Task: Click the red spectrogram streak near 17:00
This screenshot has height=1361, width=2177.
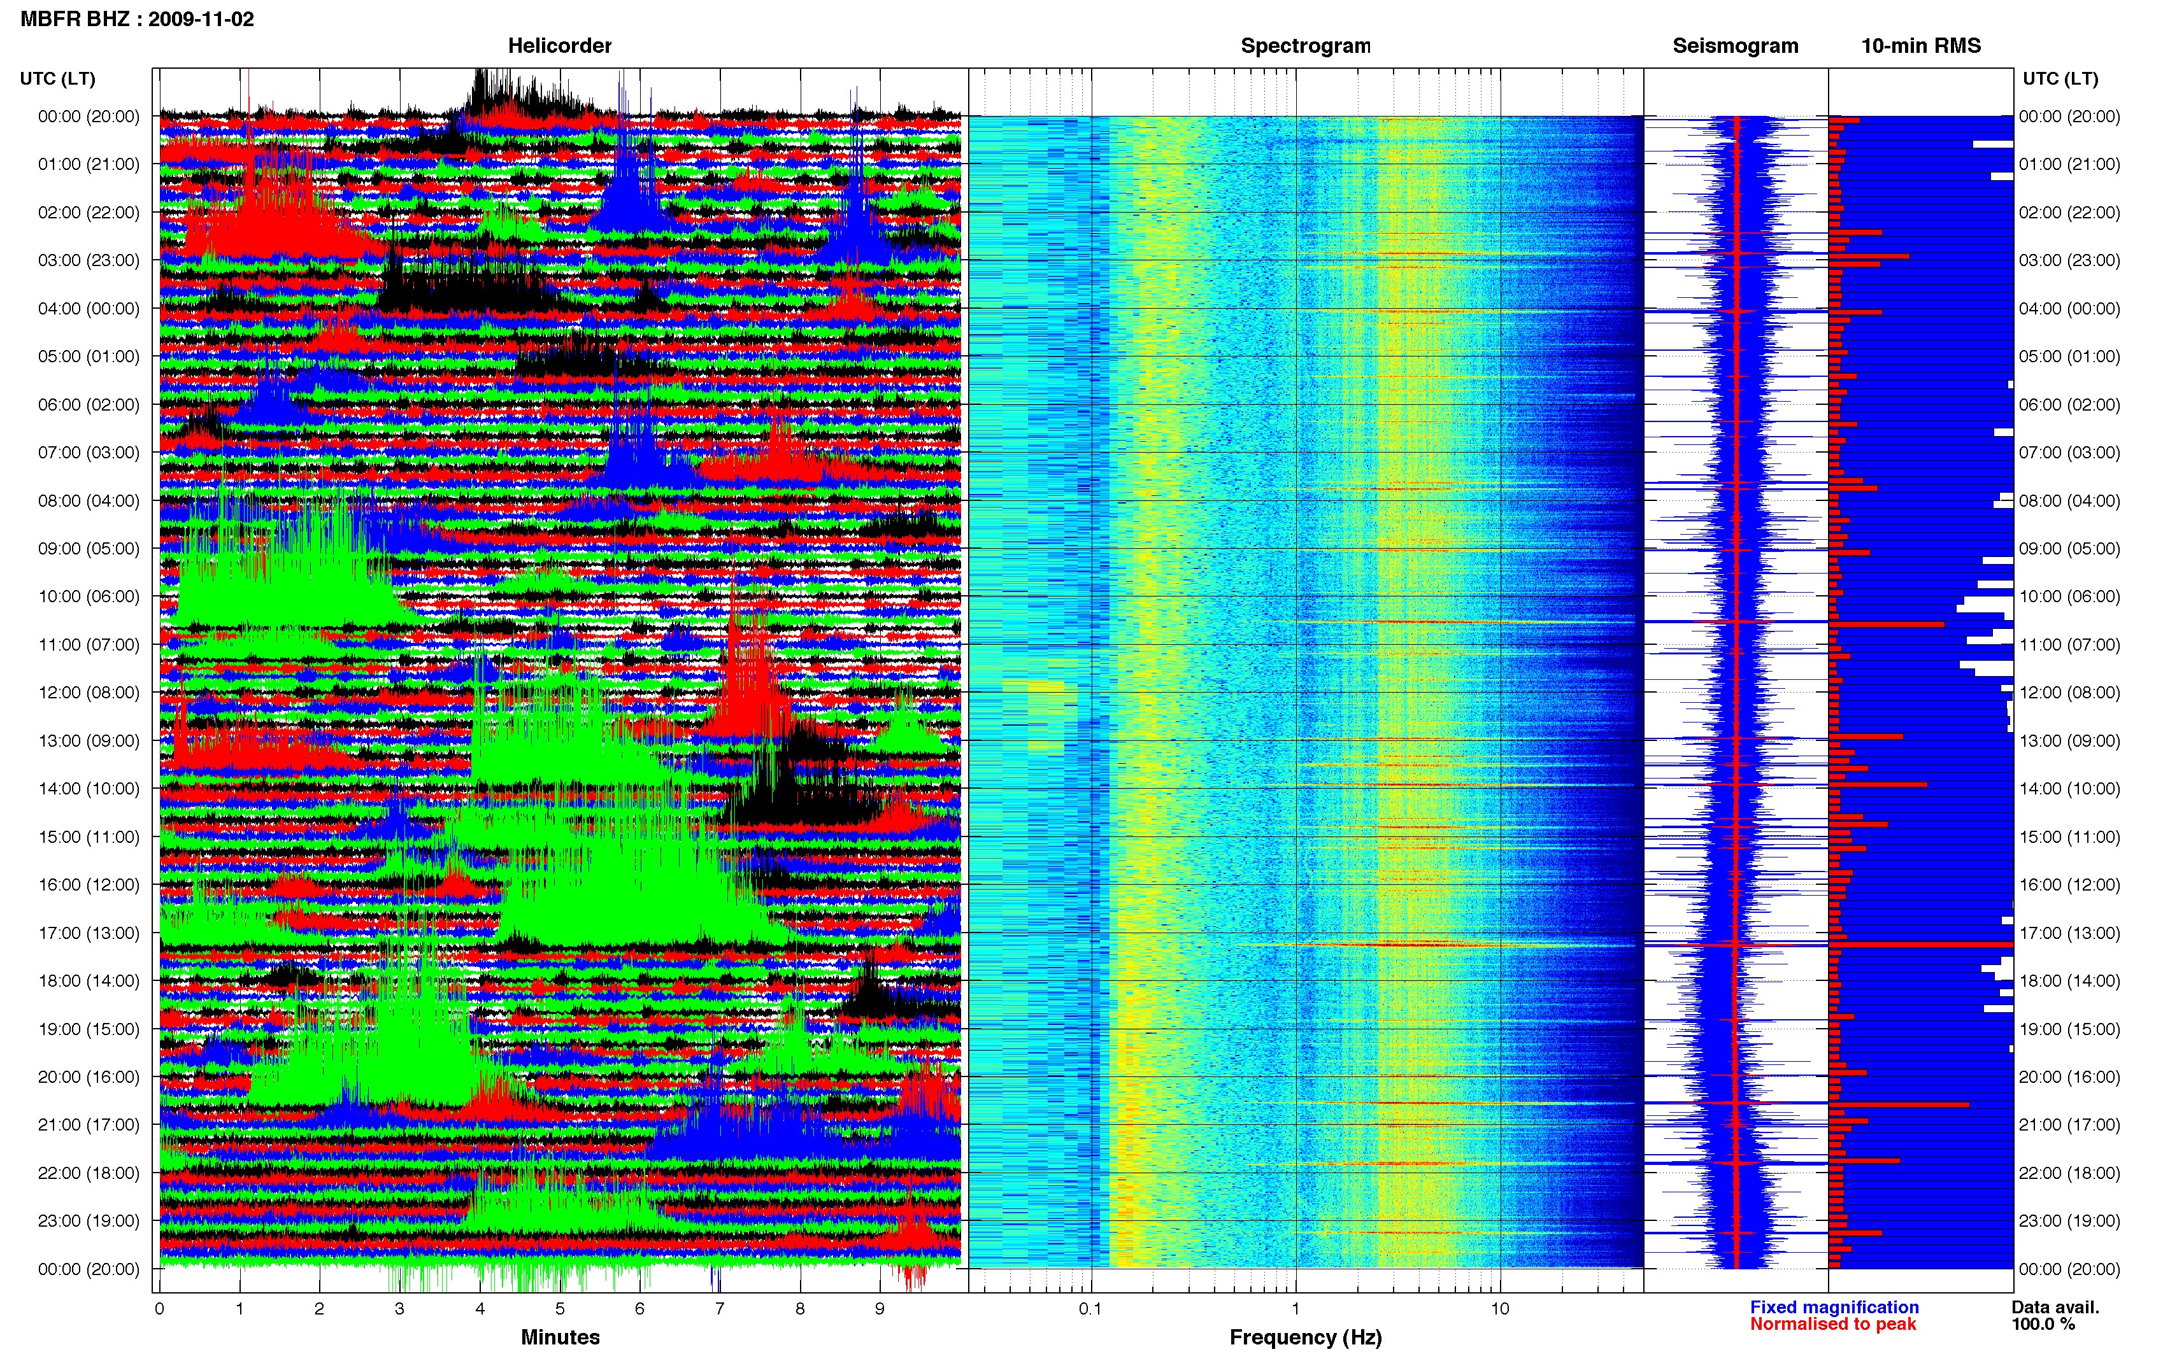Action: (x=1441, y=944)
